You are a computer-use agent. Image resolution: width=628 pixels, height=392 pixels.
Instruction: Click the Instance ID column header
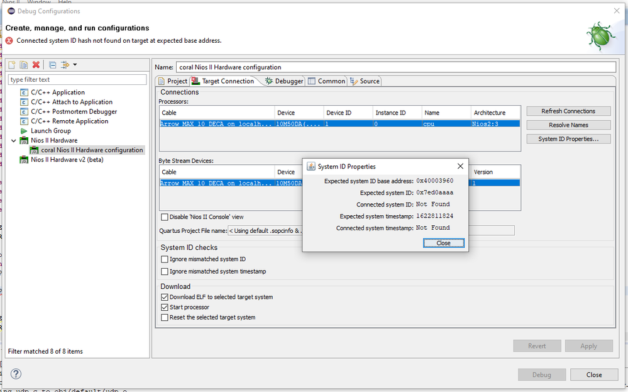tap(397, 113)
